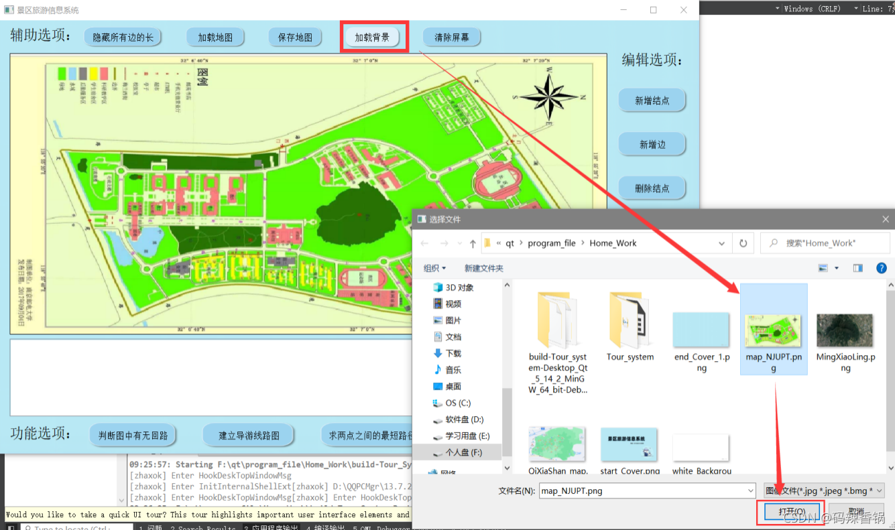Open the 1 问题 pane tab
The image size is (895, 530).
coord(150,527)
